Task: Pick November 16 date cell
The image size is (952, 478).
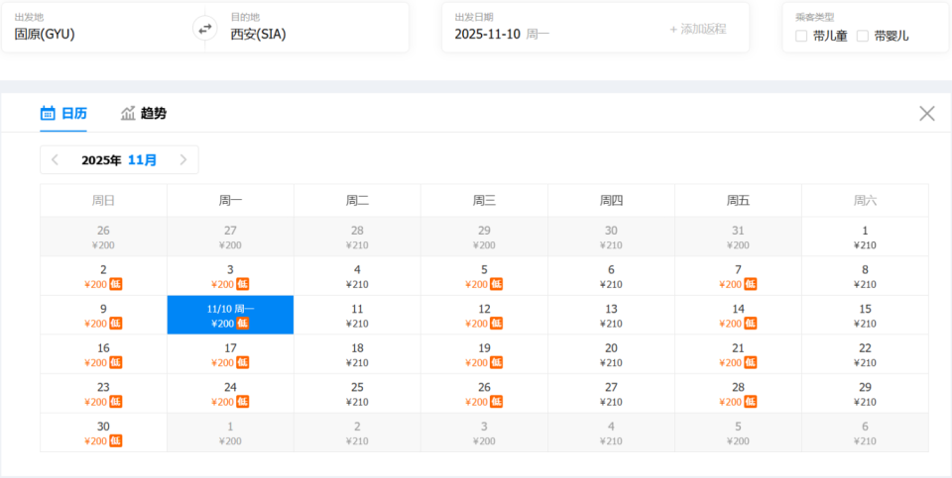Action: (x=104, y=354)
